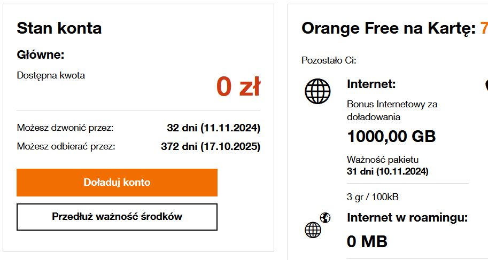Click the red 0 zł balance amount
Image resolution: width=488 pixels, height=260 pixels.
[238, 87]
